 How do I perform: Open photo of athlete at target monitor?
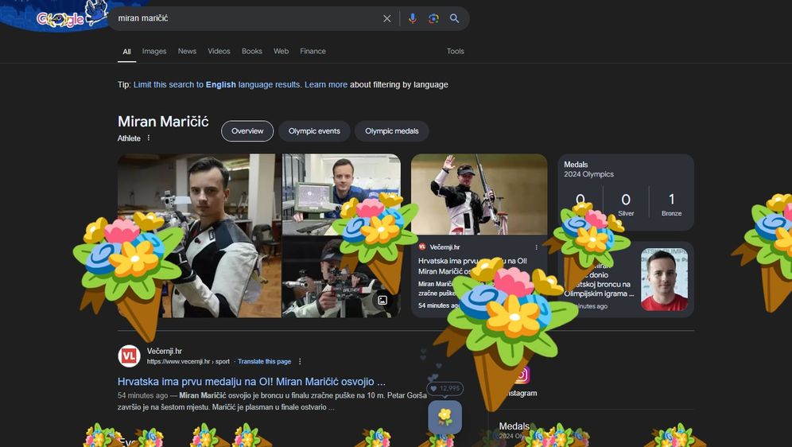(x=341, y=194)
